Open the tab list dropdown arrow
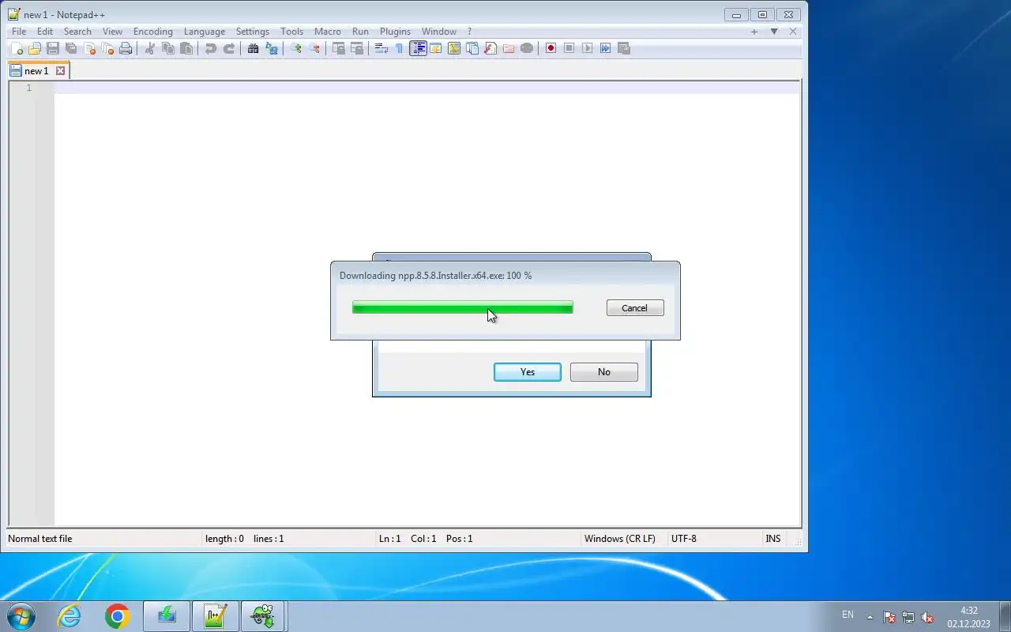 (x=774, y=32)
